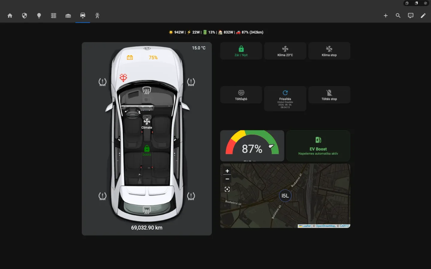Viewport: 431px width, 269px height.
Task: Click the circled slash icon in top pill
Action: point(425,3)
